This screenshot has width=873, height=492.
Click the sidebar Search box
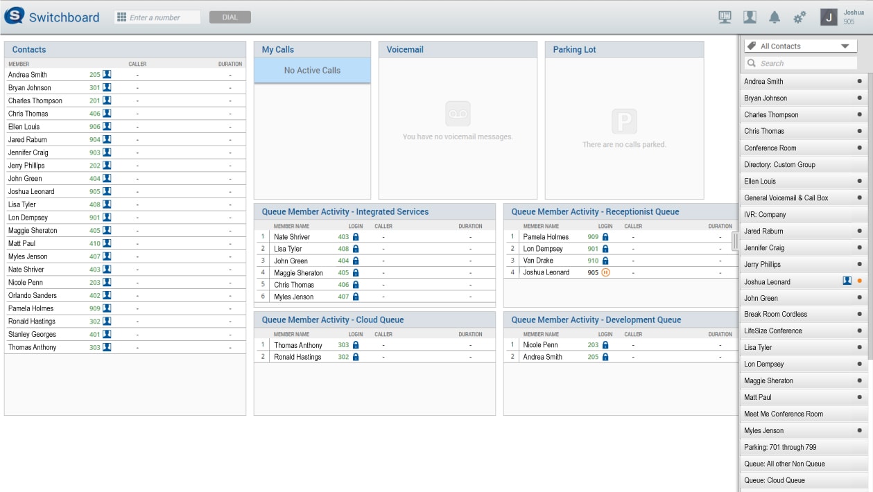click(804, 63)
